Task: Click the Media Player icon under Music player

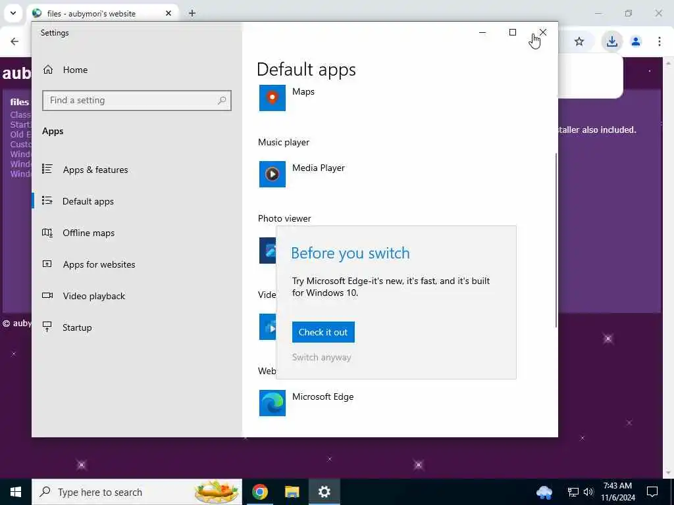Action: (272, 174)
